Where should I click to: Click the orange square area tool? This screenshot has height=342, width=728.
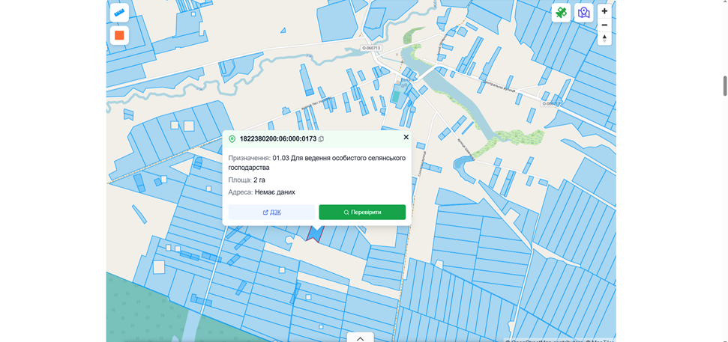[119, 35]
